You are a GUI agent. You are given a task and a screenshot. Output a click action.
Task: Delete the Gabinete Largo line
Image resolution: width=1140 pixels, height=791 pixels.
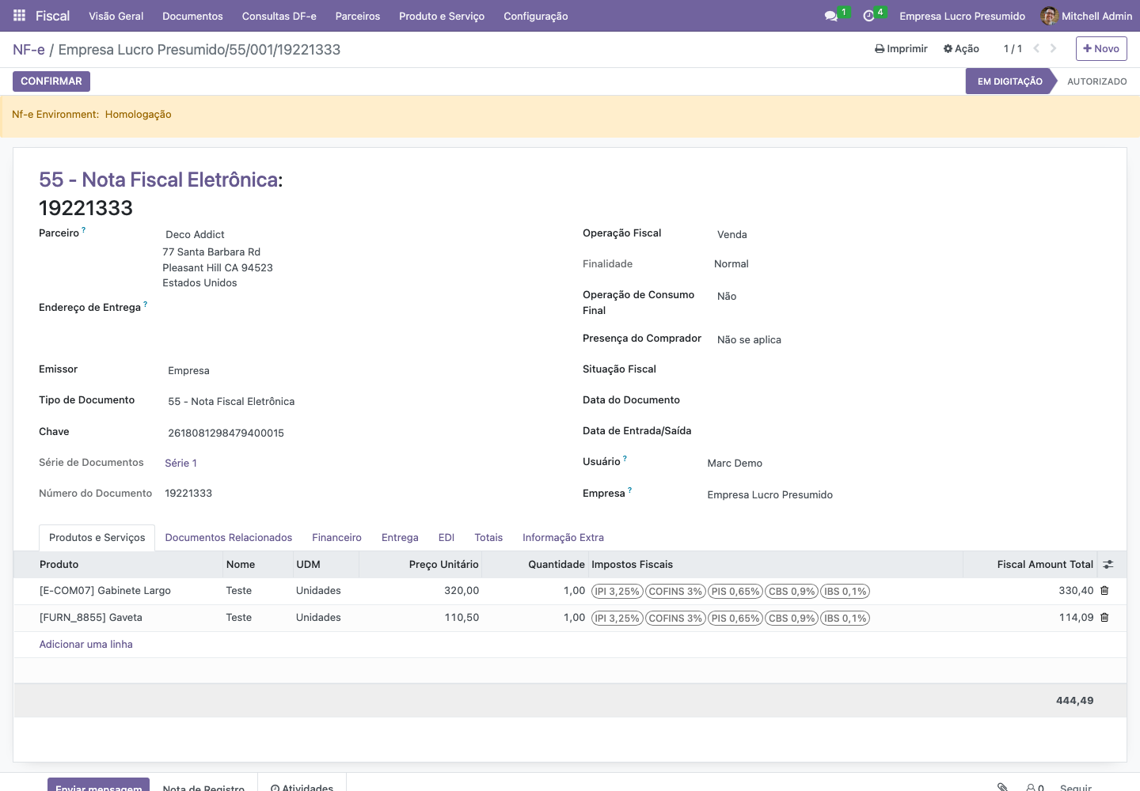[x=1104, y=590]
